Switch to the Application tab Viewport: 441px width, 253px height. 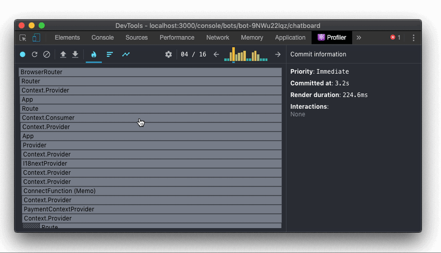290,37
